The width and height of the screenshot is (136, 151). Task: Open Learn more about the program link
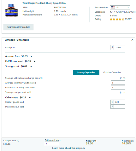click(68, 148)
